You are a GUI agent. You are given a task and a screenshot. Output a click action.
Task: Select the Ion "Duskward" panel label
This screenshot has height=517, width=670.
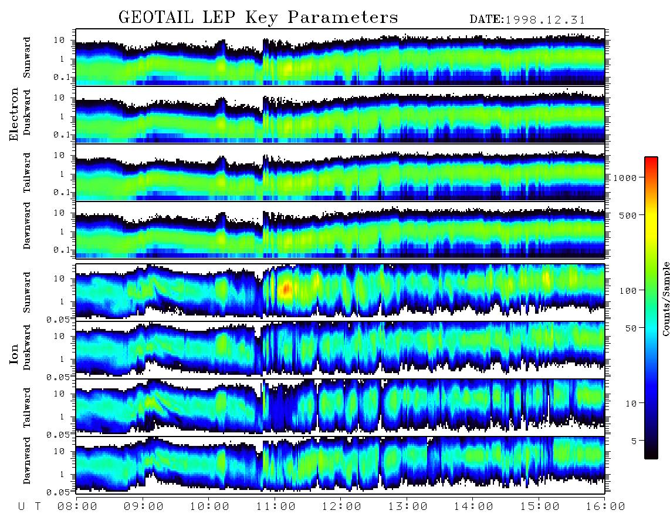click(x=27, y=347)
